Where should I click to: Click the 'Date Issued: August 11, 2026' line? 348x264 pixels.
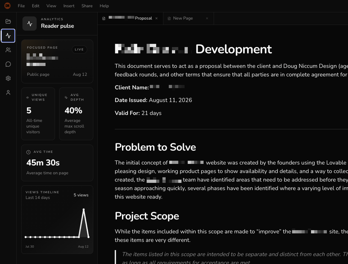pyautogui.click(x=153, y=100)
